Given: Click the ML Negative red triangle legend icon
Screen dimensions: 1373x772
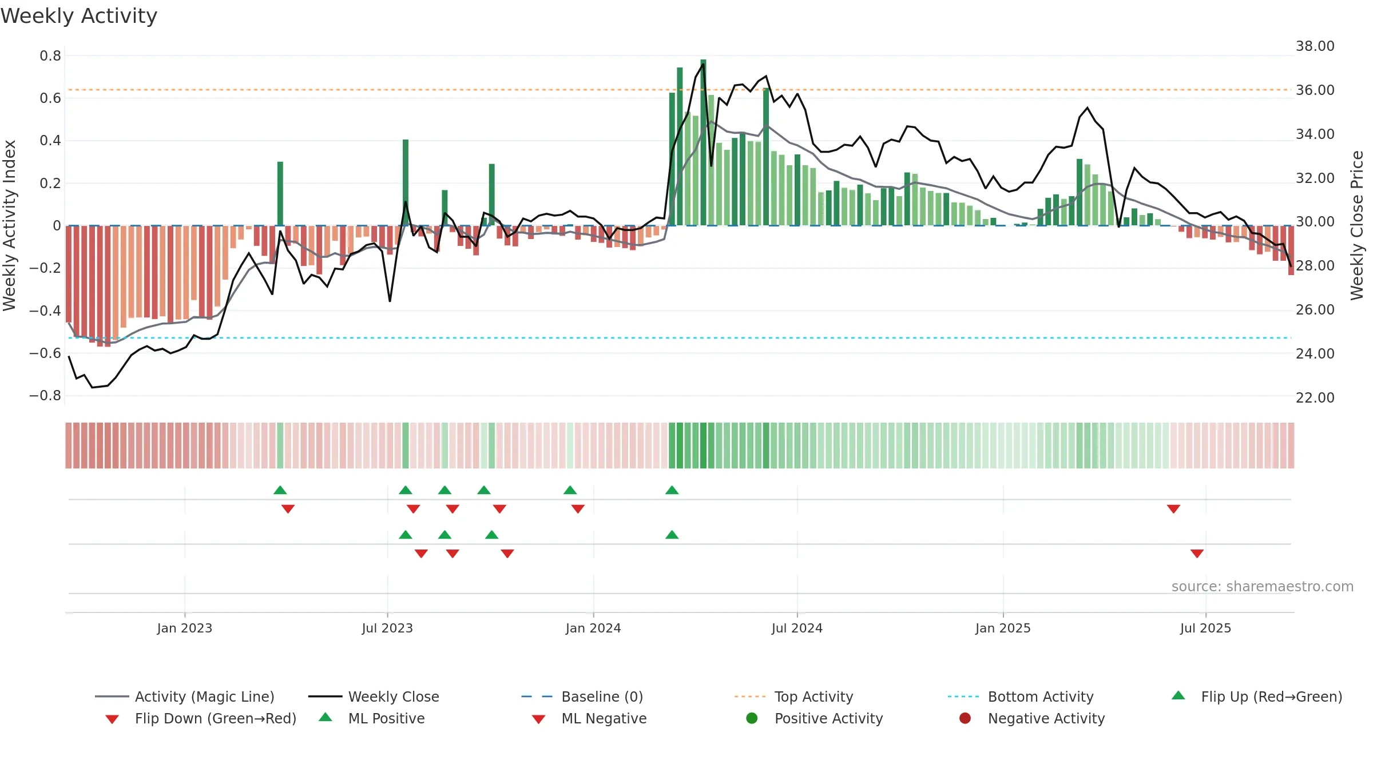Looking at the screenshot, I should [x=538, y=719].
